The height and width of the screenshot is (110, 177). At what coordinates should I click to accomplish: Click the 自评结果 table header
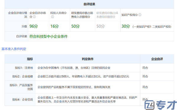point(89,4)
